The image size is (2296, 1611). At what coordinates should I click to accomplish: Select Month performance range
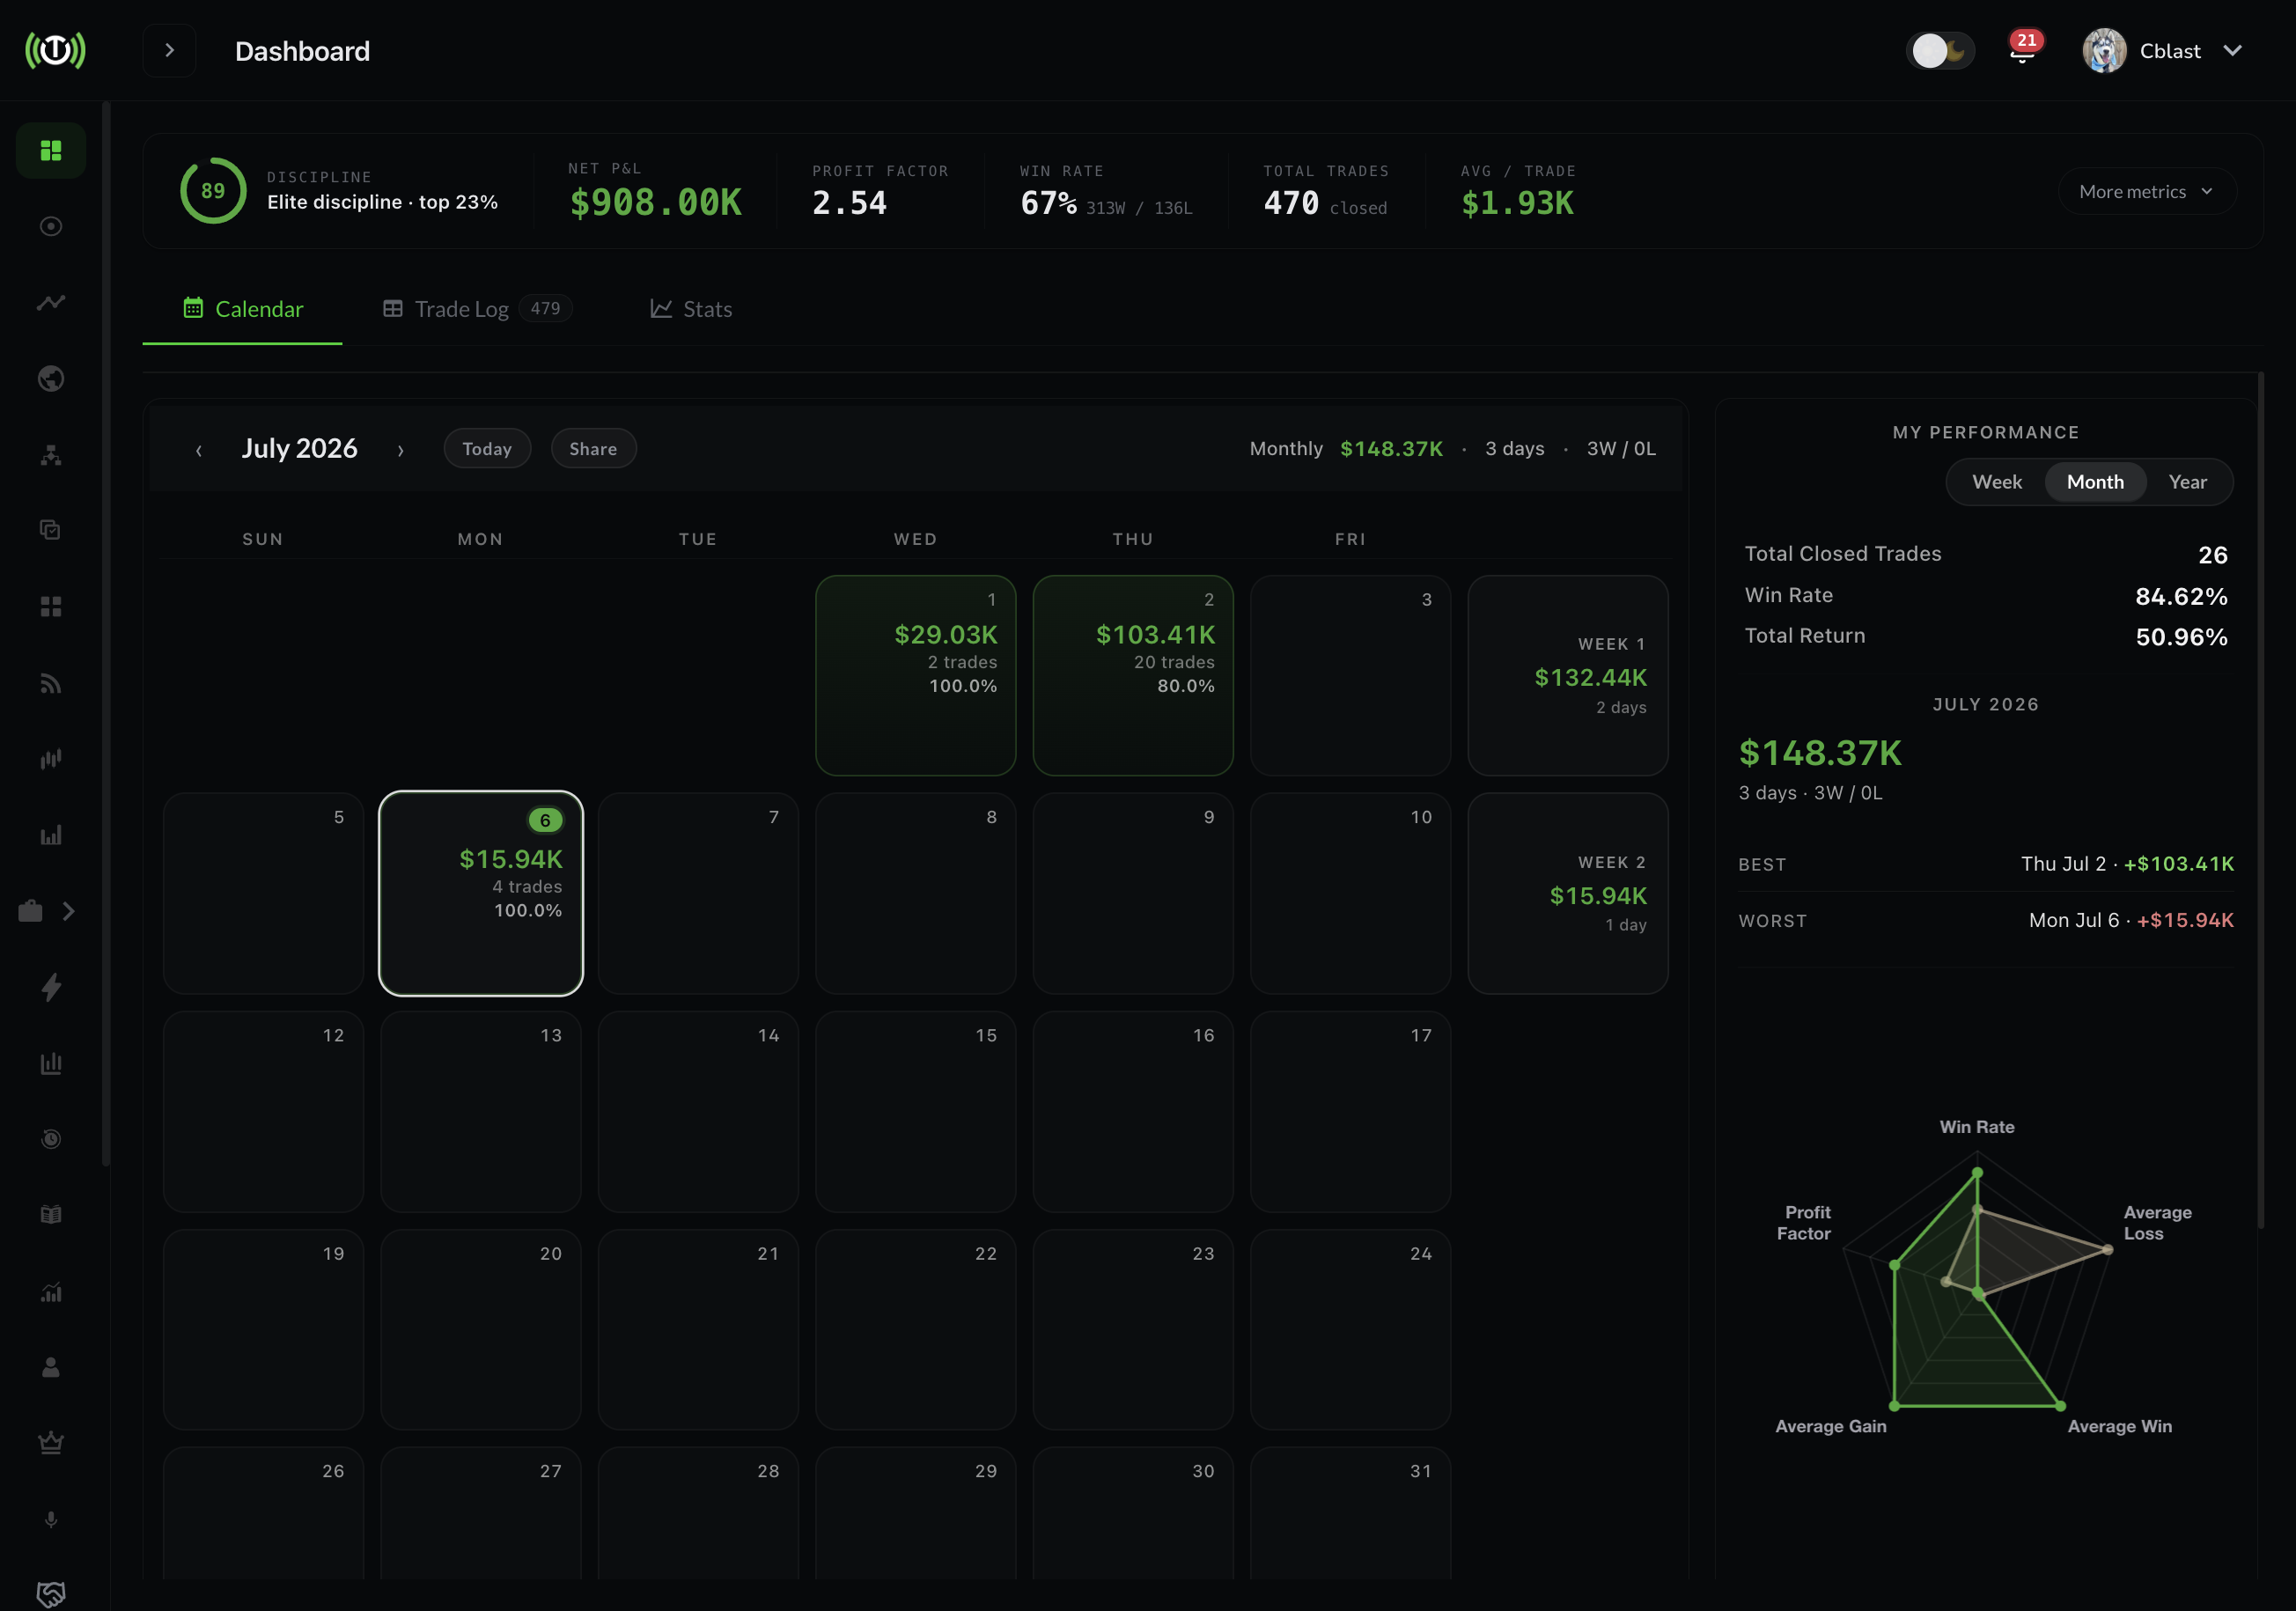click(x=2095, y=482)
